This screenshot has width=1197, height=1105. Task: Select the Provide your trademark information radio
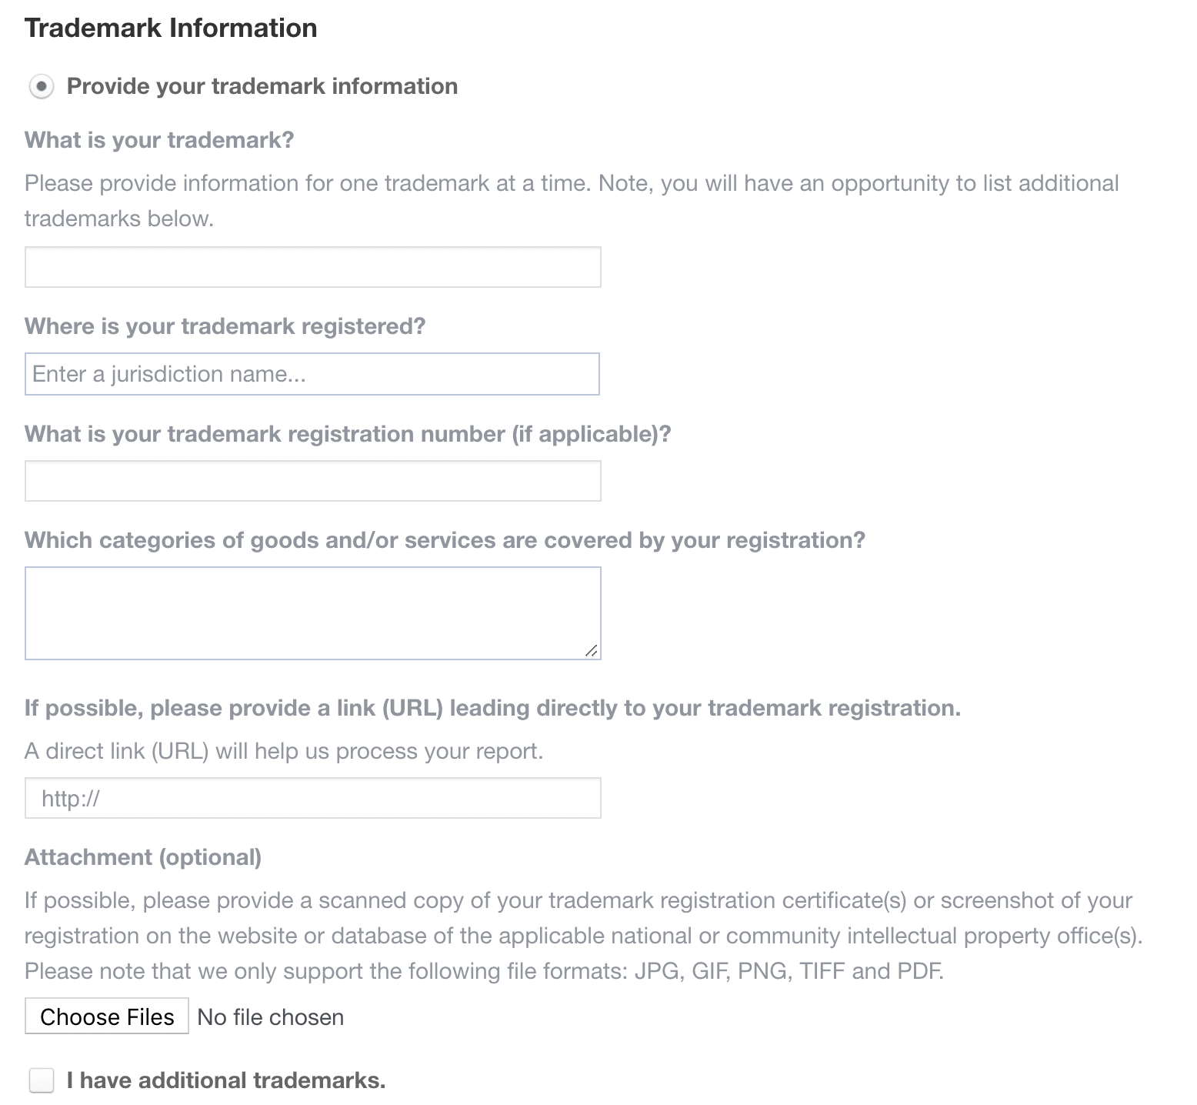point(42,86)
